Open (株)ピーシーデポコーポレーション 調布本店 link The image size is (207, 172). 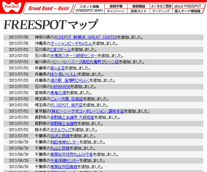pos(87,111)
